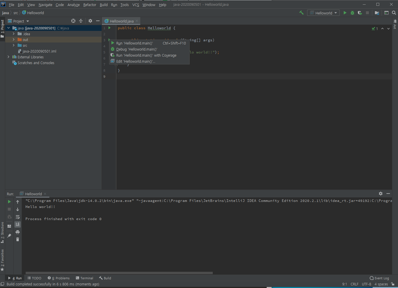This screenshot has height=288, width=398.
Task: Click the Build Project hammer icon
Action: pos(302,13)
